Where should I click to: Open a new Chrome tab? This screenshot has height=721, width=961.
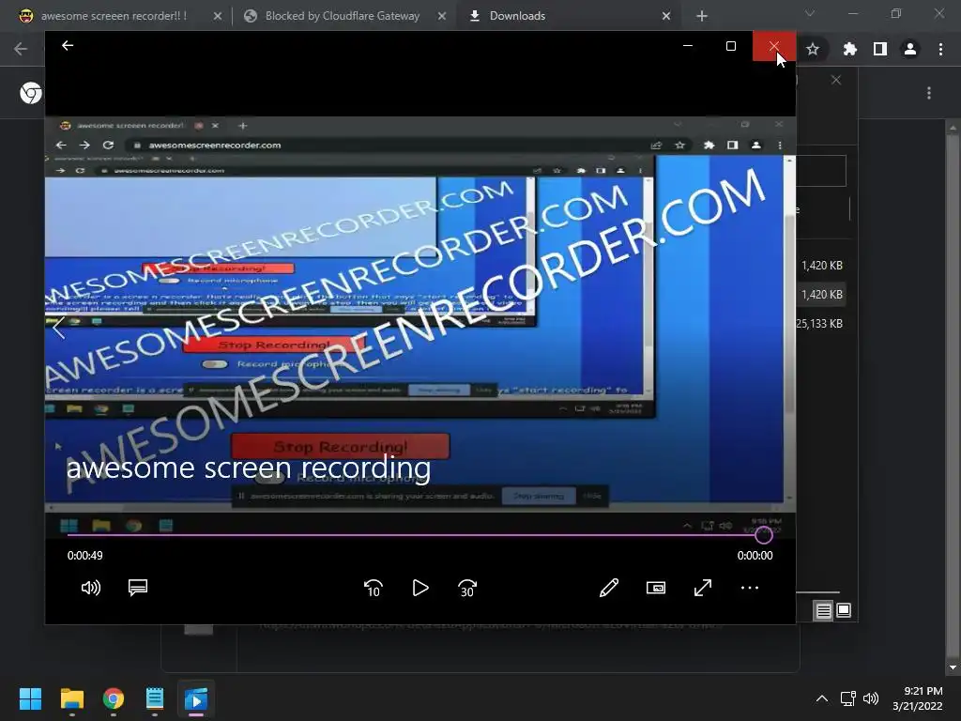[x=702, y=16]
